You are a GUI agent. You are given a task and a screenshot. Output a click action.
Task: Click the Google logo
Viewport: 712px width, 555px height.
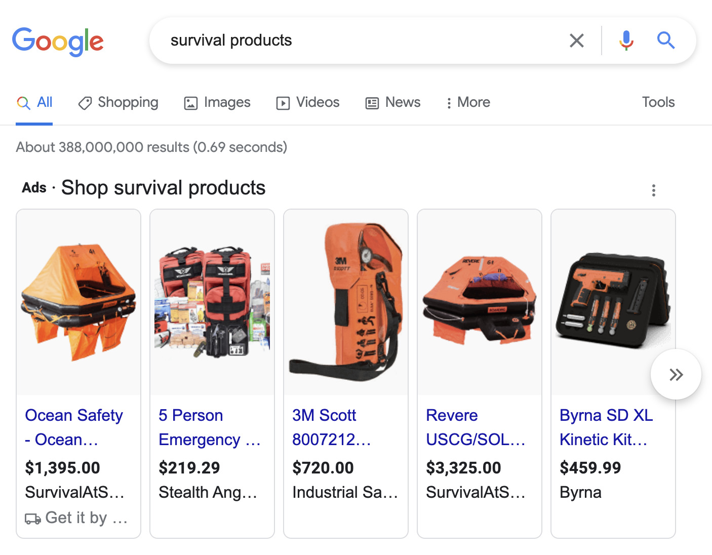coord(58,42)
